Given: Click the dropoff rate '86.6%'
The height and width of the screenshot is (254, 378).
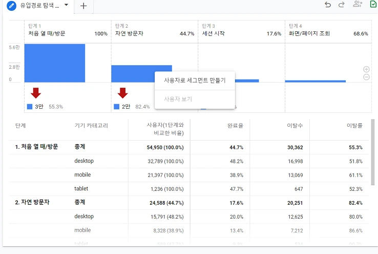Looking at the screenshot, I should coord(356,231).
